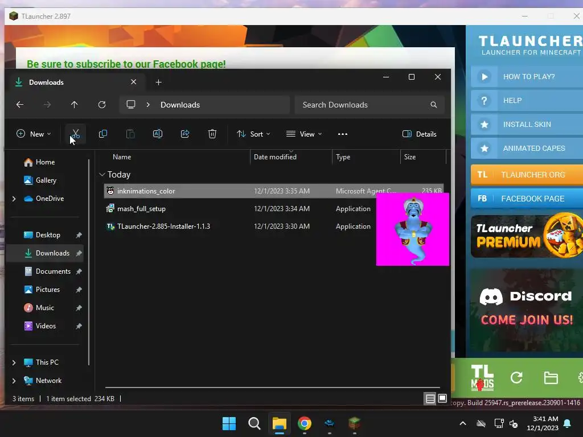Open the See more ellipsis menu

tap(342, 134)
